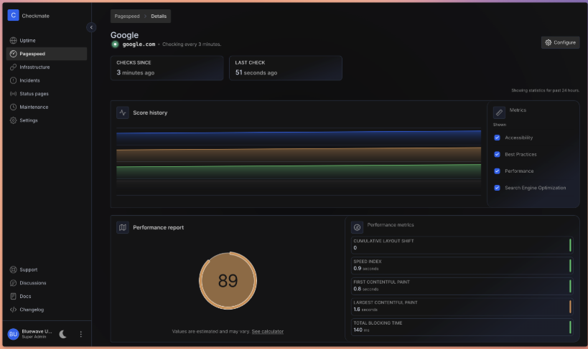The height and width of the screenshot is (349, 588).
Task: Click the Pagespeed breadcrumb
Action: pyautogui.click(x=127, y=16)
